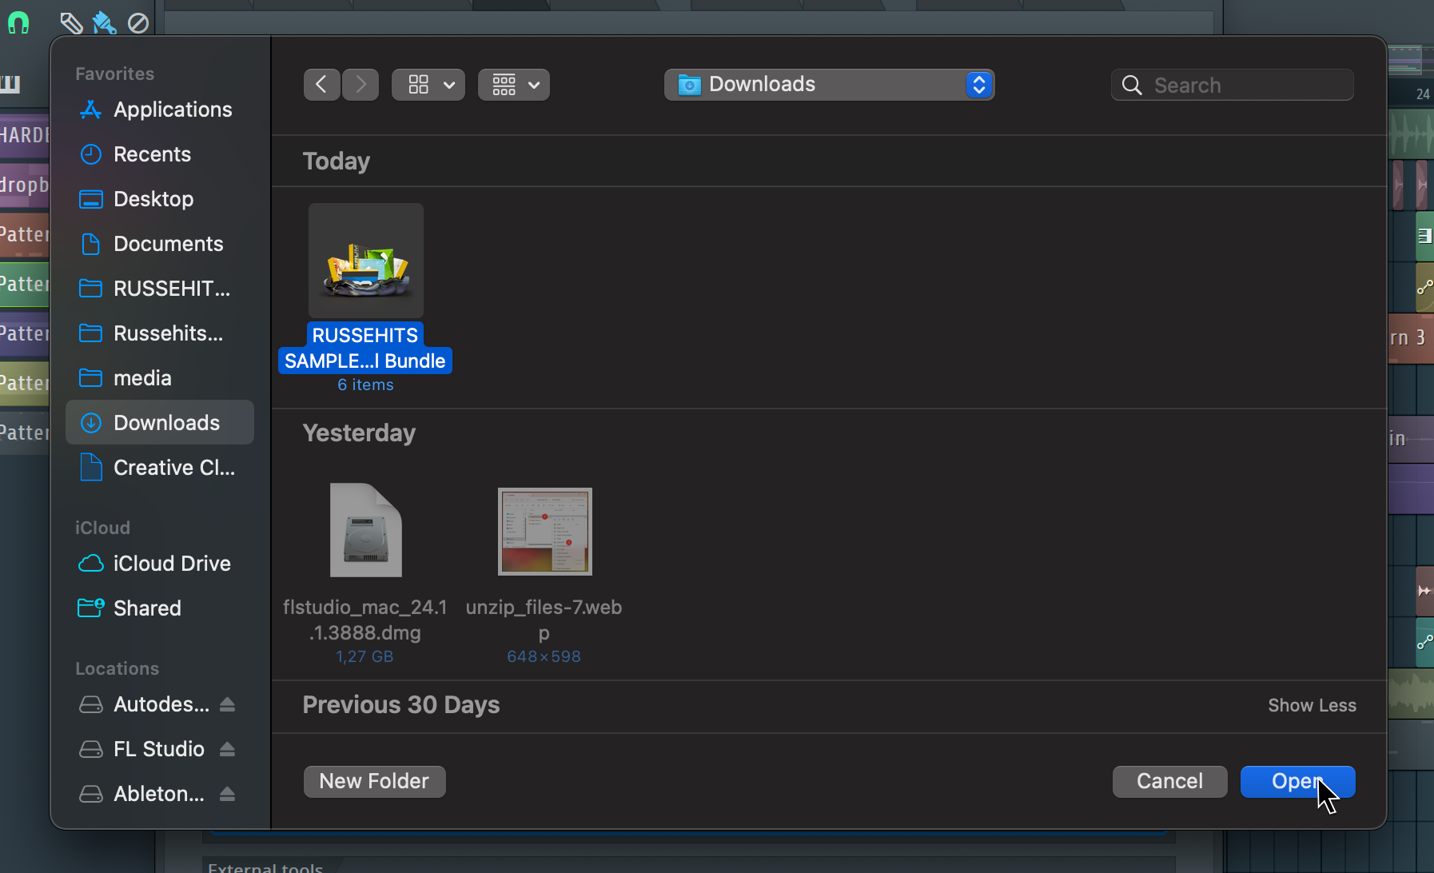Screen dimensions: 1434x873
Task: Select the unzip_files-7.webp thumbnail
Action: click(544, 531)
